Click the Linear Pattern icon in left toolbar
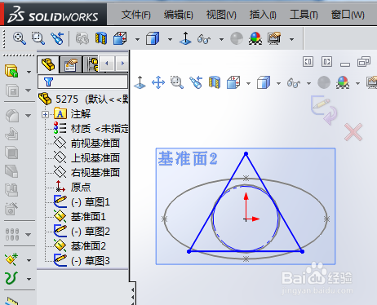Screen dimensions: 377x305 click(x=12, y=234)
